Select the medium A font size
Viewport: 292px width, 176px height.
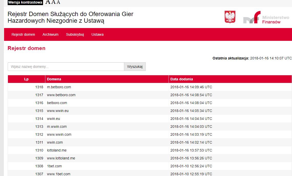coord(54,2)
